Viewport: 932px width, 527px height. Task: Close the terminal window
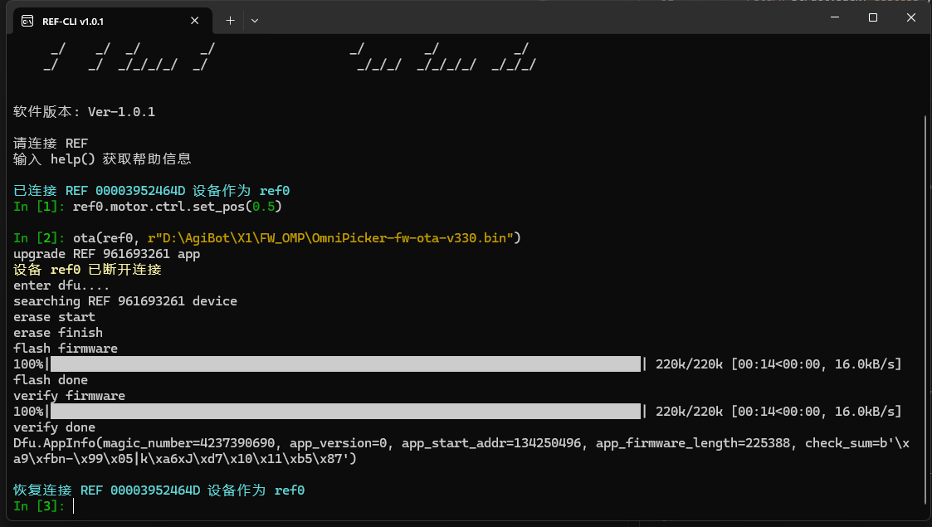[x=911, y=17]
